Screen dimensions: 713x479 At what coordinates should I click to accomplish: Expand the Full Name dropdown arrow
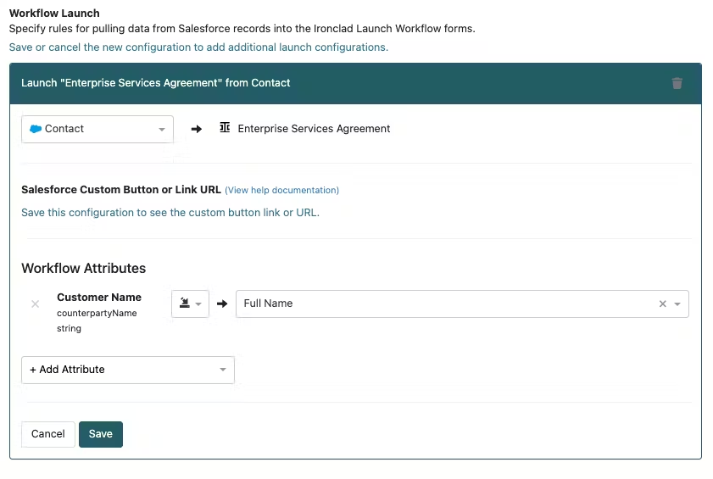tap(677, 304)
